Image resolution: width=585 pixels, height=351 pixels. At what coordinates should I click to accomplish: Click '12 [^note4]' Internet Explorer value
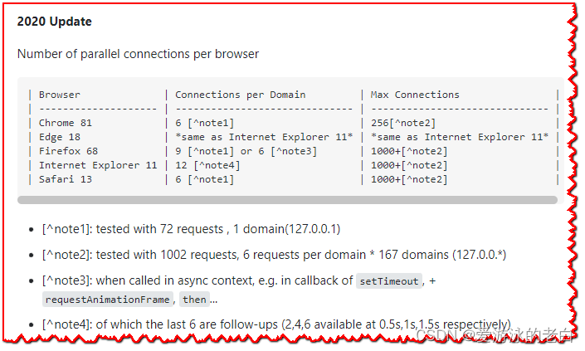(x=207, y=165)
